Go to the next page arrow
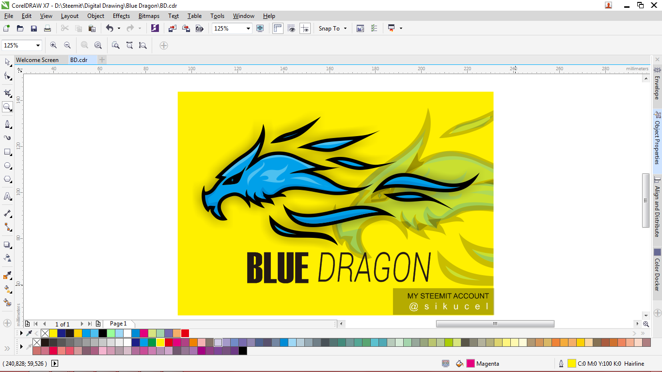This screenshot has width=662, height=372. click(82, 324)
